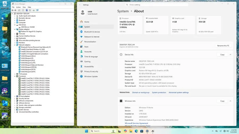Click the Find a setting search box
Viewport: 239px width, 134px height.
coord(156,5)
